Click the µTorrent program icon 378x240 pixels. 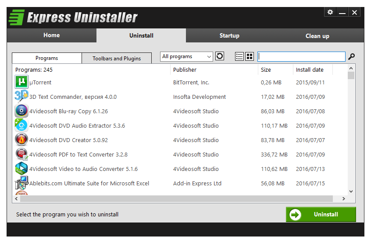[21, 82]
